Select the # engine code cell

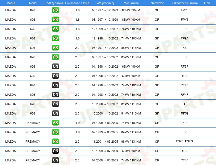pyautogui.click(x=185, y=104)
